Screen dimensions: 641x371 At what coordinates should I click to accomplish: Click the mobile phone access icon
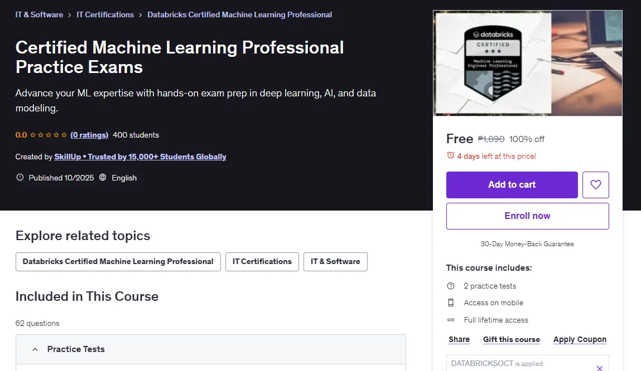(x=451, y=303)
